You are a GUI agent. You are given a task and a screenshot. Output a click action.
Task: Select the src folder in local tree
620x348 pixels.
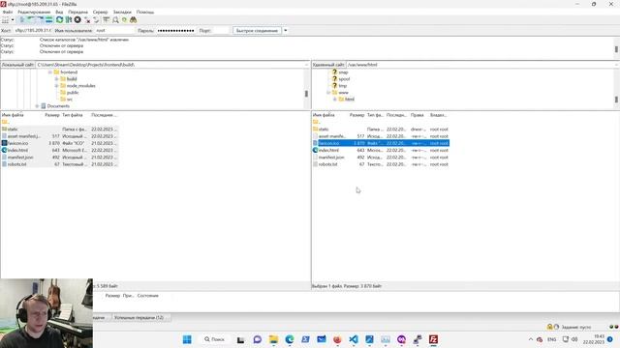(70, 99)
